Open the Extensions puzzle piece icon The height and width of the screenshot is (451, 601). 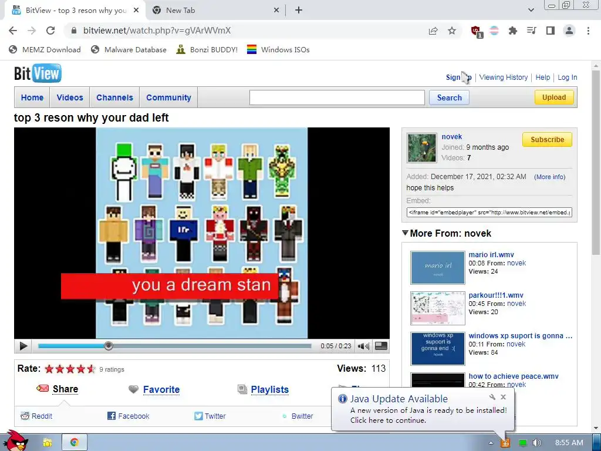pyautogui.click(x=513, y=31)
